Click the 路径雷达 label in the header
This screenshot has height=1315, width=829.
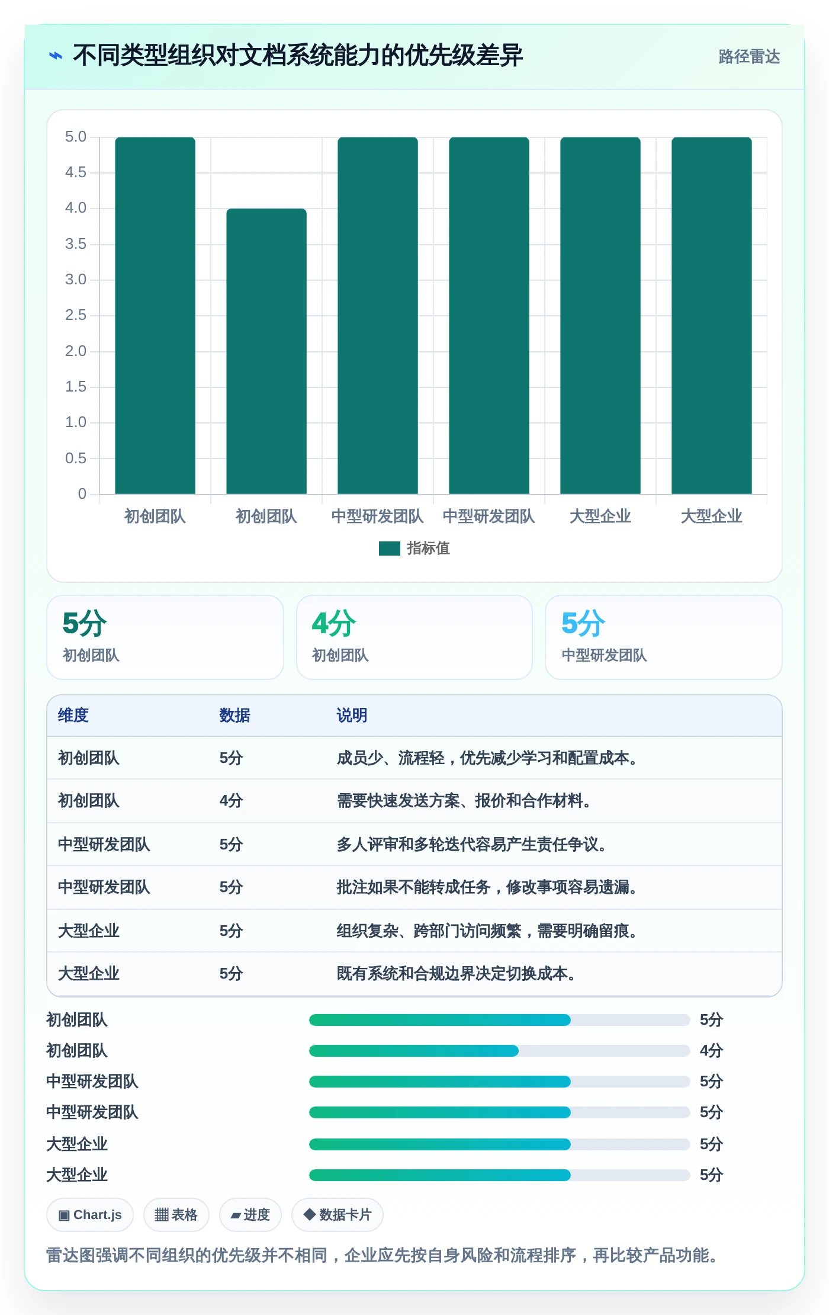pyautogui.click(x=749, y=56)
